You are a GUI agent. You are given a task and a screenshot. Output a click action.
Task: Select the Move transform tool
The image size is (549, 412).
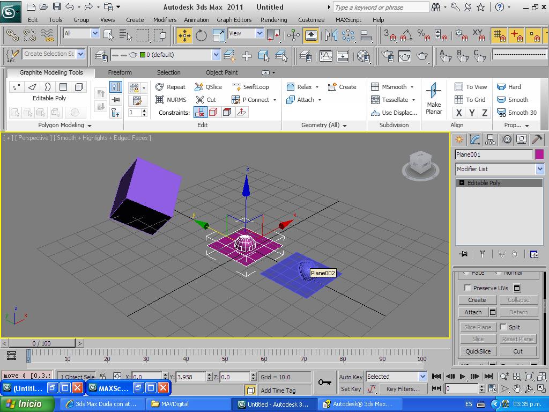pyautogui.click(x=184, y=35)
